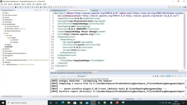This screenshot has height=105, width=187.
Task: Close the SampleWebApp/pom.xml editor tab
Action: [89, 10]
